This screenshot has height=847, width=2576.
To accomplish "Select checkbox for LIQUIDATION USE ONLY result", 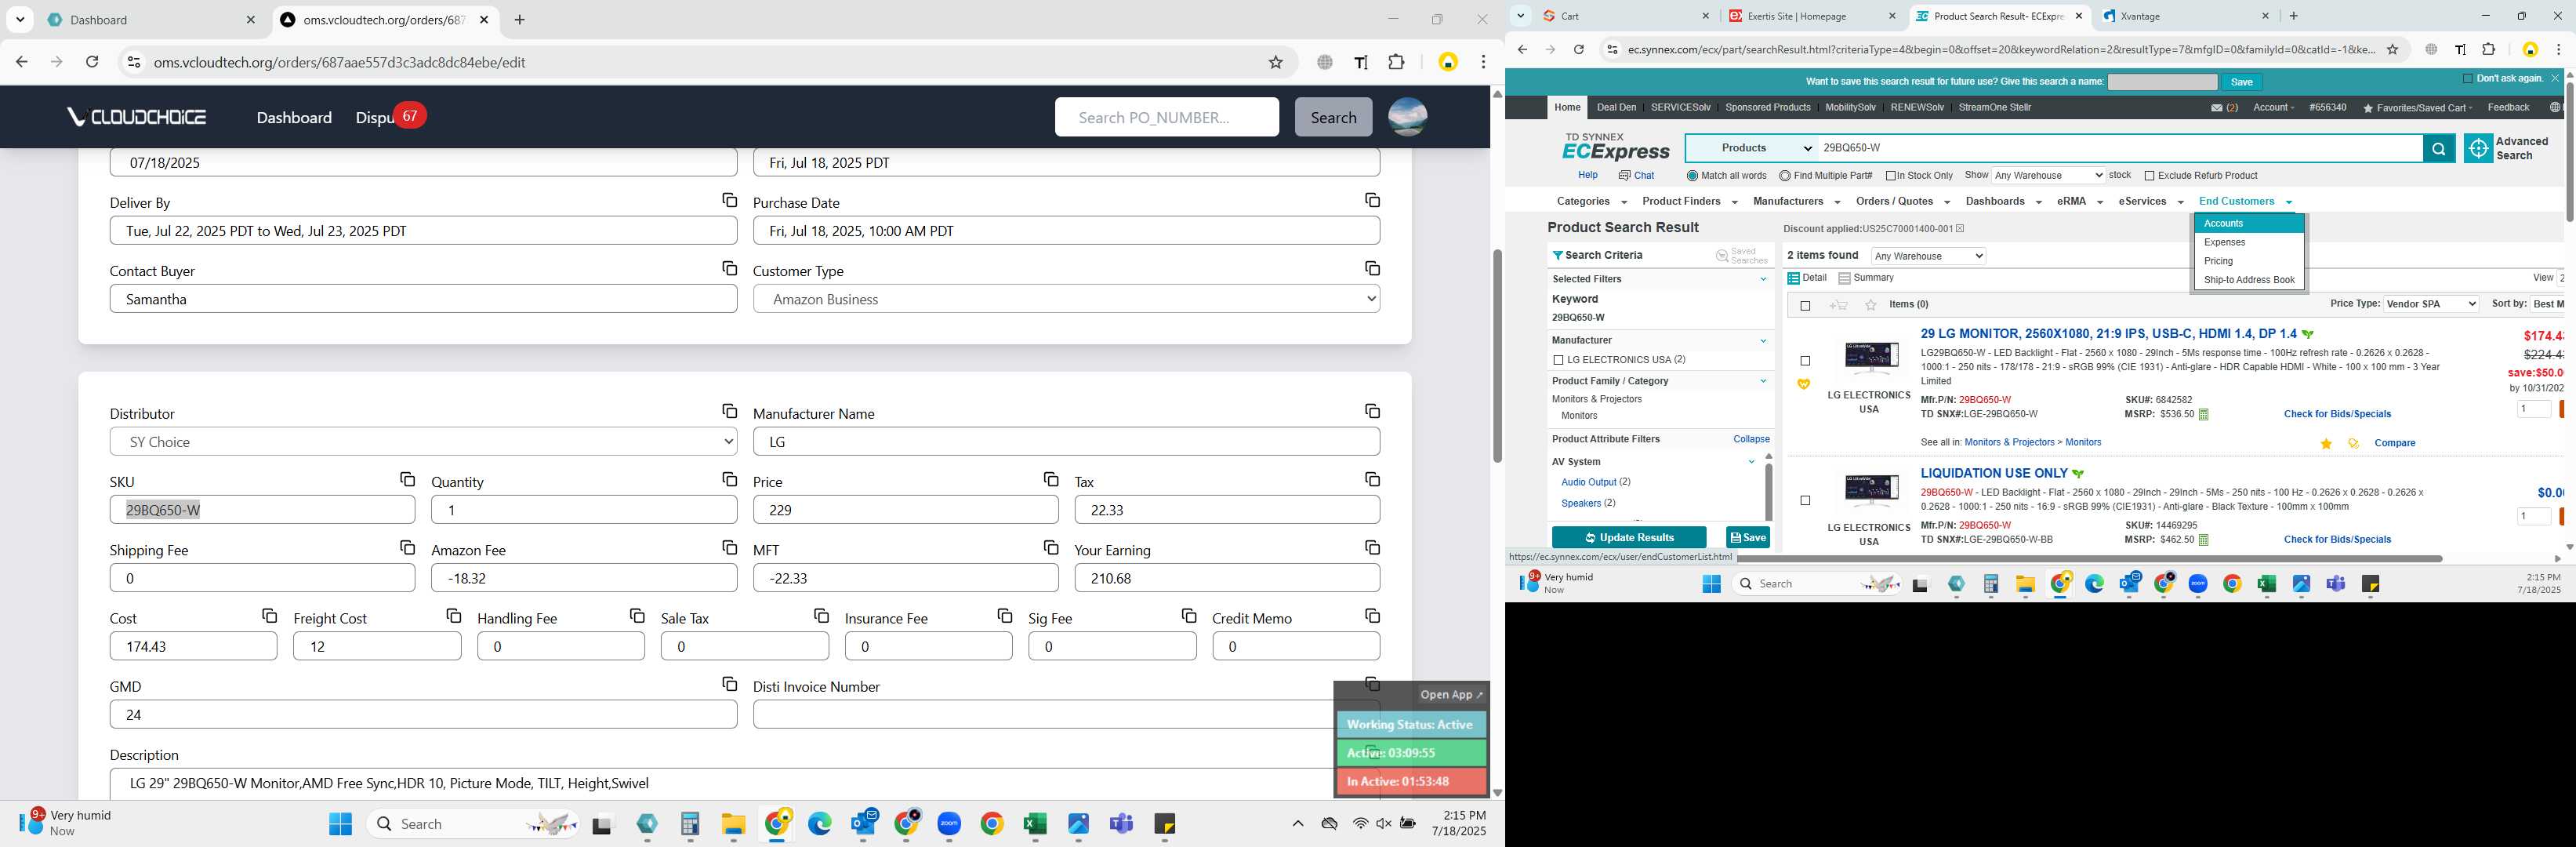I will [x=1805, y=501].
